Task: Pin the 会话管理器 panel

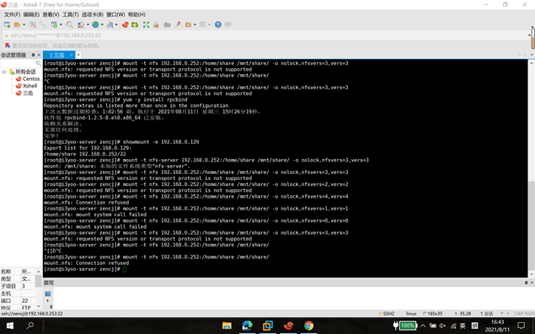Action: pyautogui.click(x=33, y=55)
